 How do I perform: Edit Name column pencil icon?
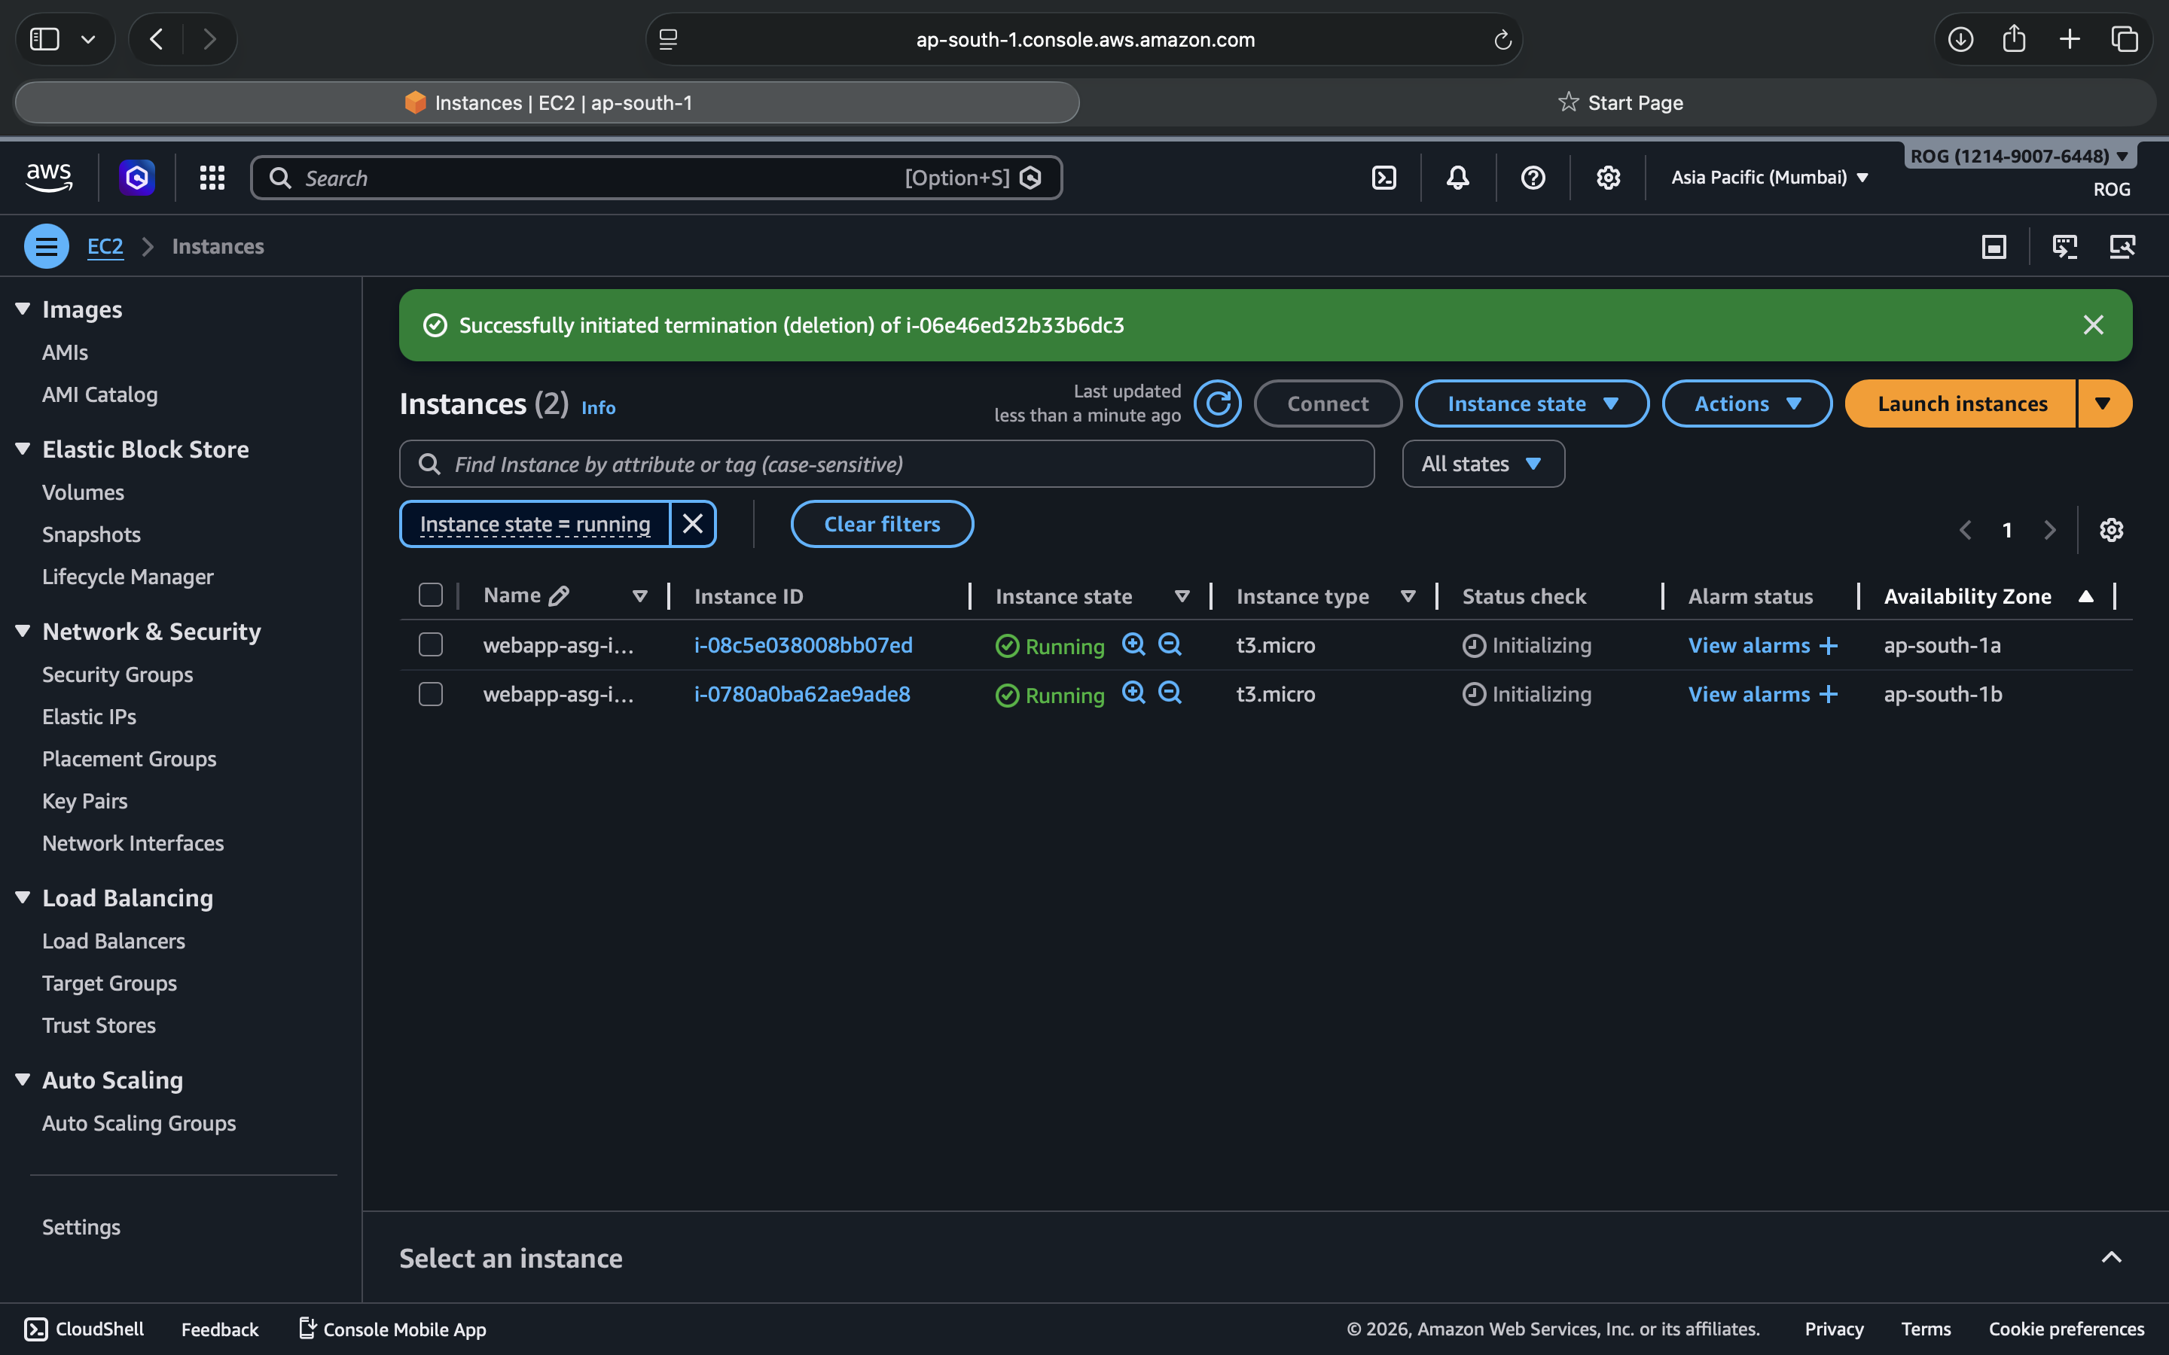click(x=560, y=596)
